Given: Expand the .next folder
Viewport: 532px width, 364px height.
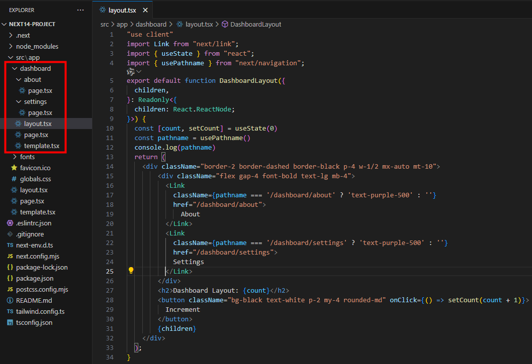Looking at the screenshot, I should point(11,35).
